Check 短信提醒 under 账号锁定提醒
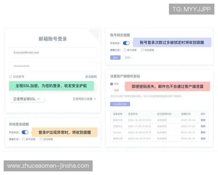Screen dimensions: 218x175 click(x=142, y=50)
